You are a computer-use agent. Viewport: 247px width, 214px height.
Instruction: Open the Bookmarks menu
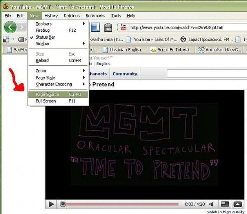click(95, 16)
